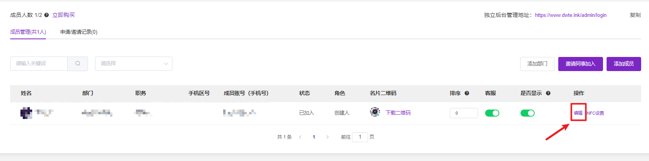Select the 成员管理 tab

[x=28, y=32]
